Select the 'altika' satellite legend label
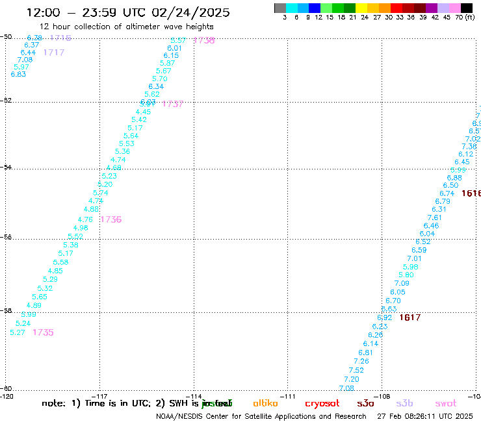481x422 pixels. pyautogui.click(x=265, y=403)
